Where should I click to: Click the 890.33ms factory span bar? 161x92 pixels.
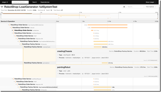click(x=100, y=41)
